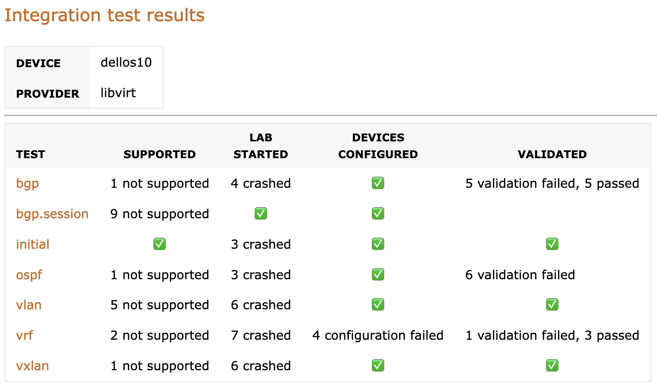Click bgp devices configured check mark
Image resolution: width=657 pixels, height=387 pixels.
point(378,183)
